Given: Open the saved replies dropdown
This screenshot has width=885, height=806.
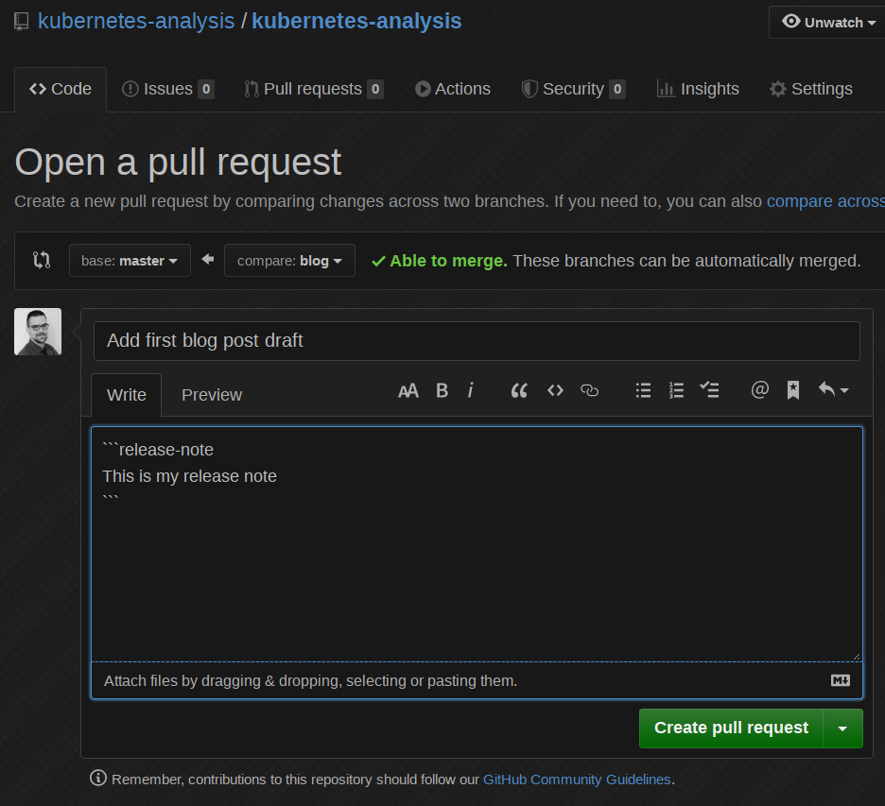Looking at the screenshot, I should (x=833, y=390).
